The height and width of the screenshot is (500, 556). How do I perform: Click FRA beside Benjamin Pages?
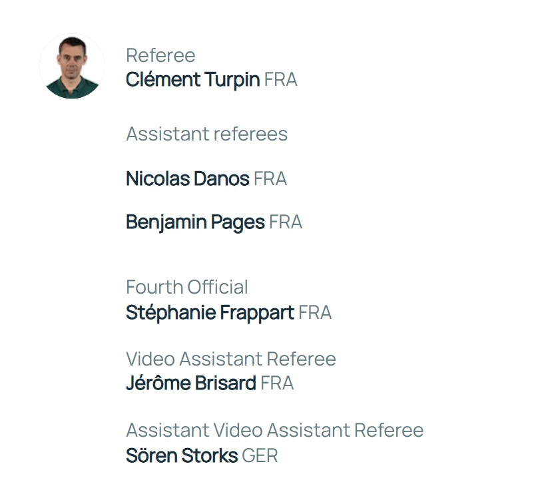286,222
